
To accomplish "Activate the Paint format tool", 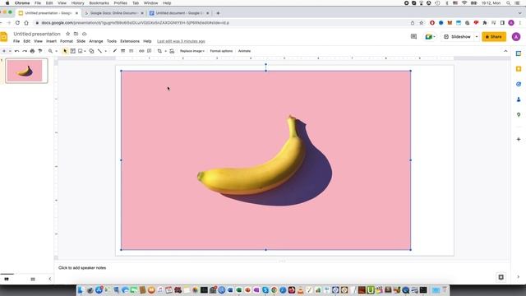I will point(40,51).
